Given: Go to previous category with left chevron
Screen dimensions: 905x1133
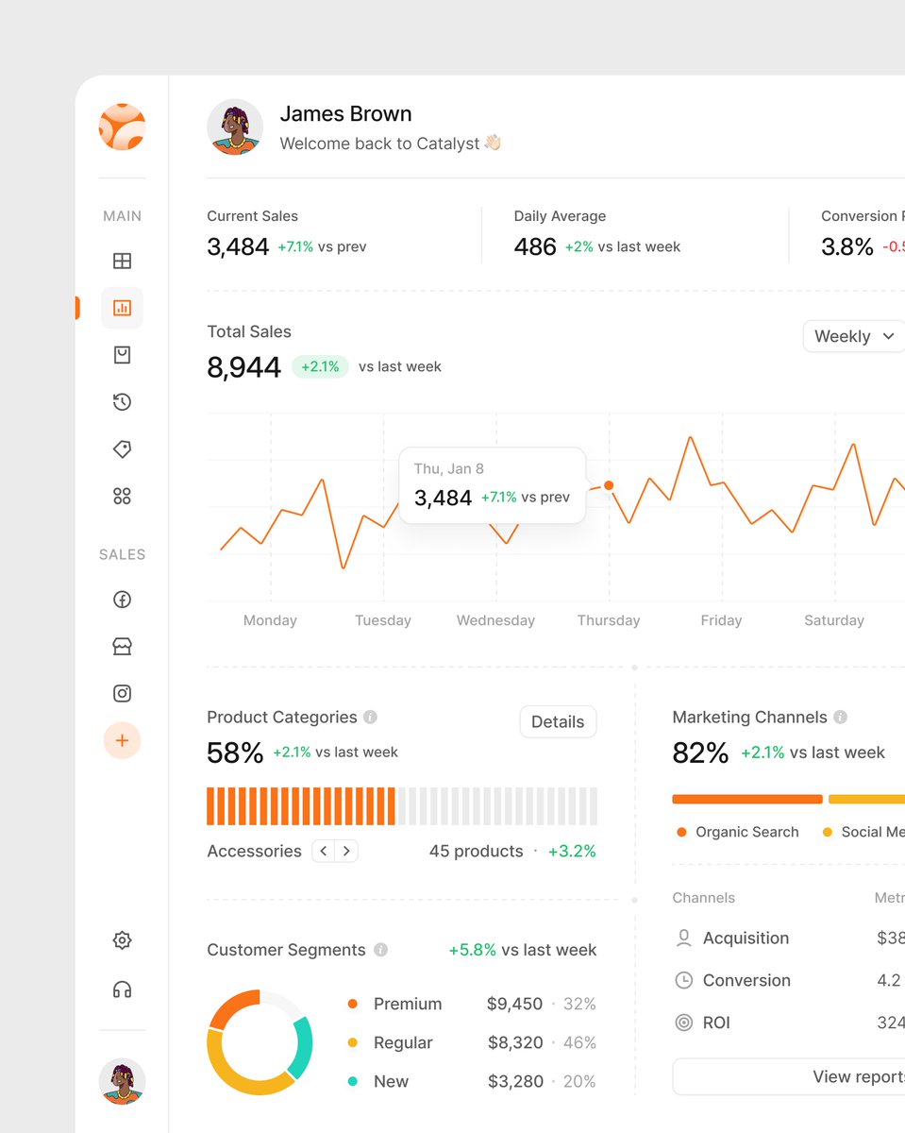Looking at the screenshot, I should pos(324,851).
